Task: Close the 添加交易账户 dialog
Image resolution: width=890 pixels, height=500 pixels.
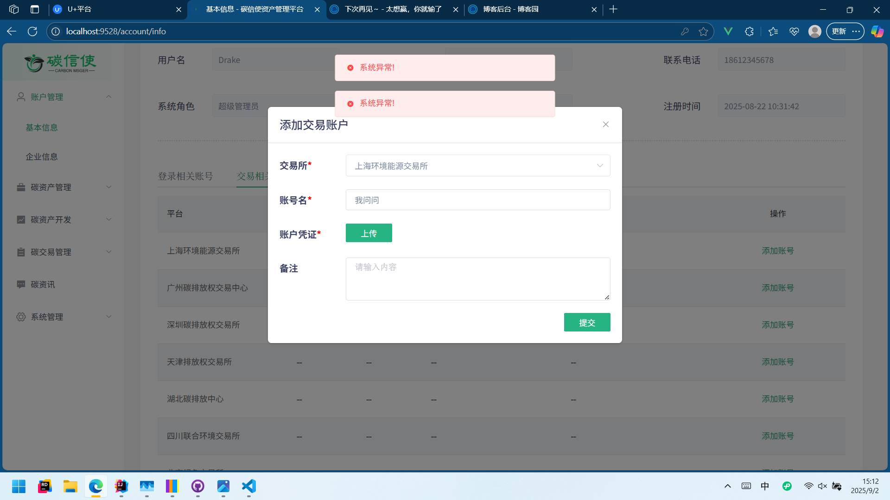Action: coord(605,125)
